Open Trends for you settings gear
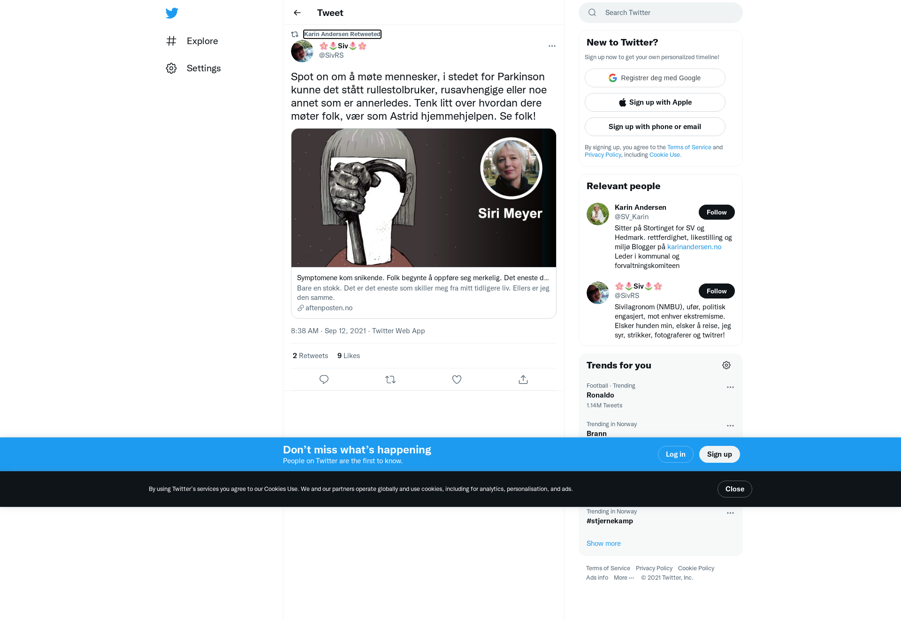 [x=726, y=365]
